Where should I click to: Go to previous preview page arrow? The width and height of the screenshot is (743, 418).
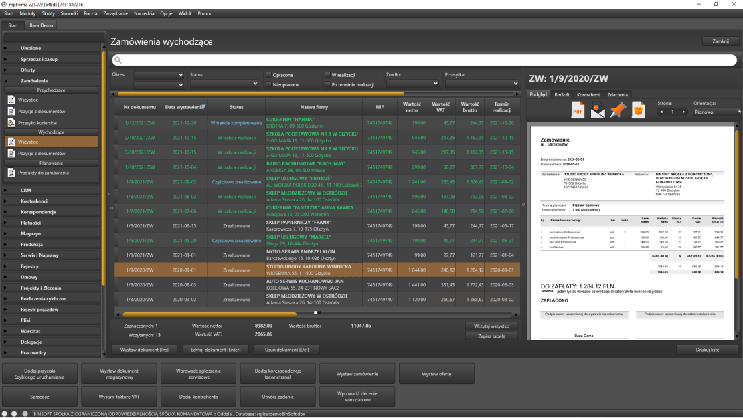click(661, 112)
